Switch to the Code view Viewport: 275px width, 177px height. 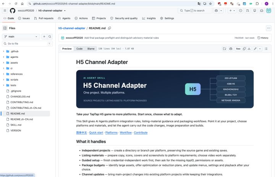click(x=79, y=49)
